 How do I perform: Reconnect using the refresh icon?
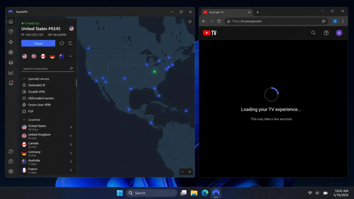point(70,43)
